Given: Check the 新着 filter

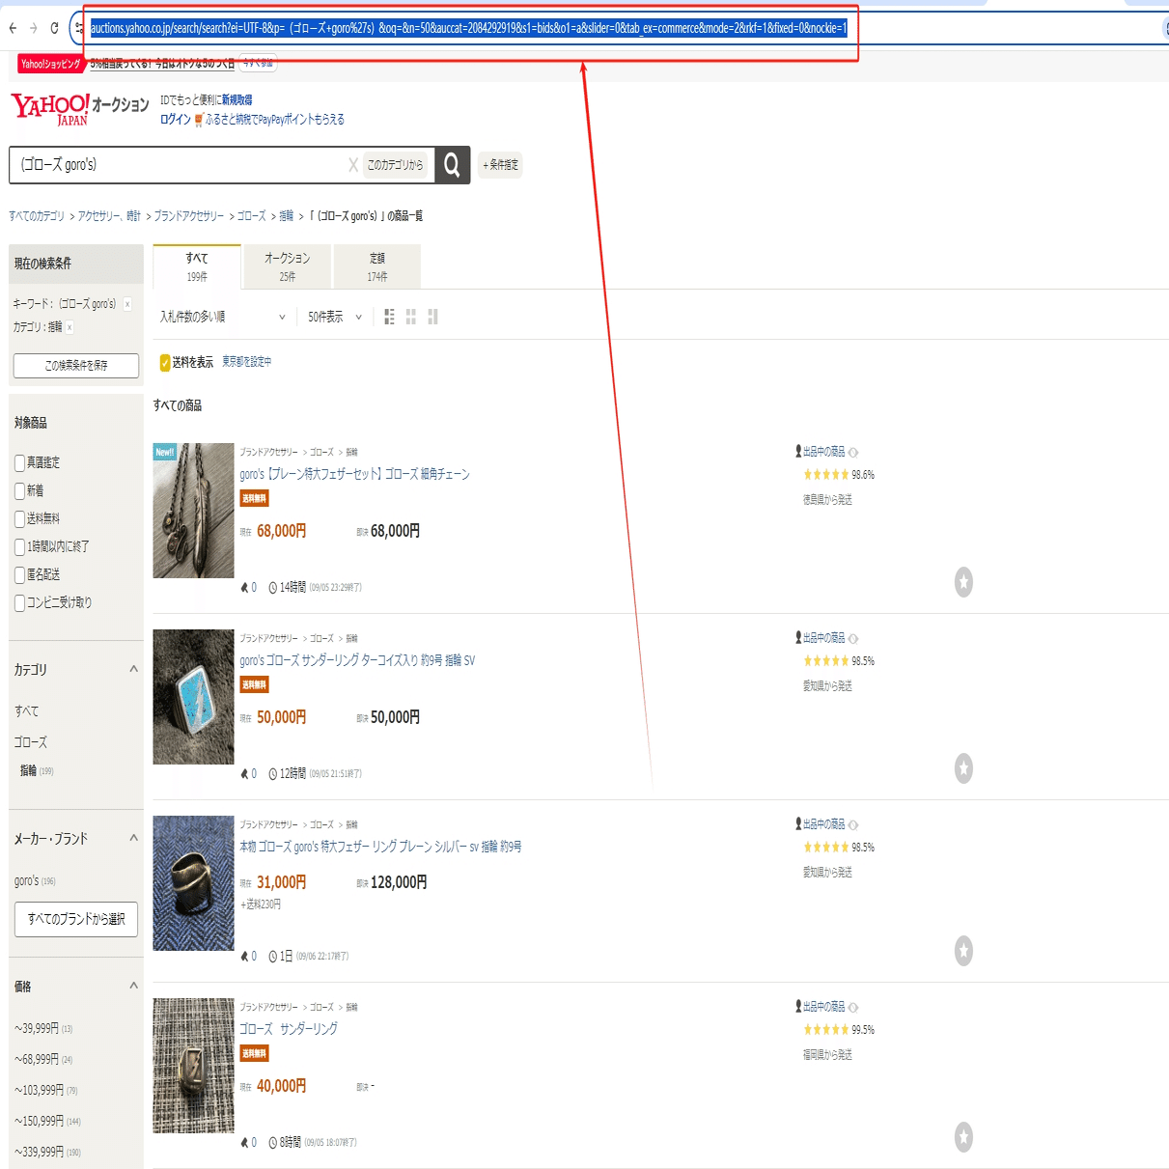Looking at the screenshot, I should coord(20,491).
